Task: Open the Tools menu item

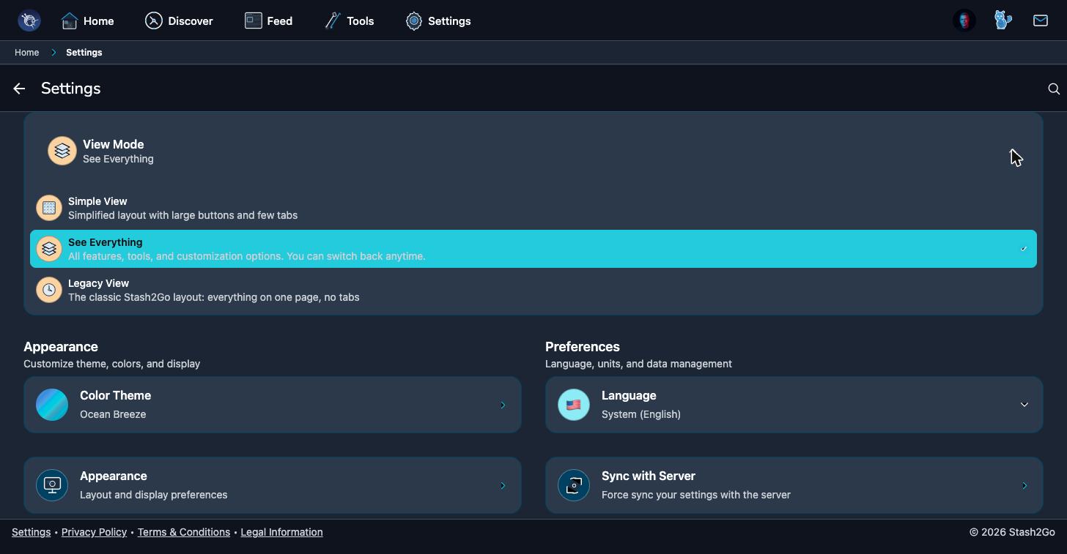Action: pos(350,20)
